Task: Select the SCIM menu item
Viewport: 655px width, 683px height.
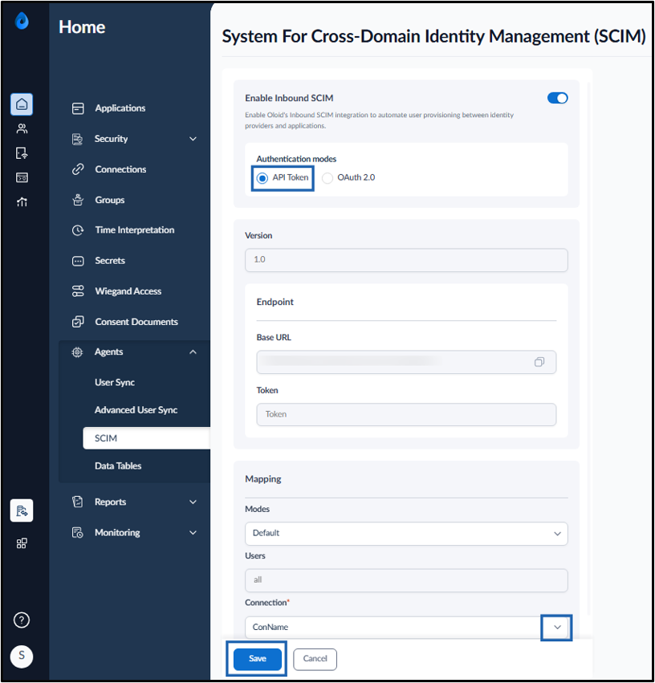Action: point(147,438)
